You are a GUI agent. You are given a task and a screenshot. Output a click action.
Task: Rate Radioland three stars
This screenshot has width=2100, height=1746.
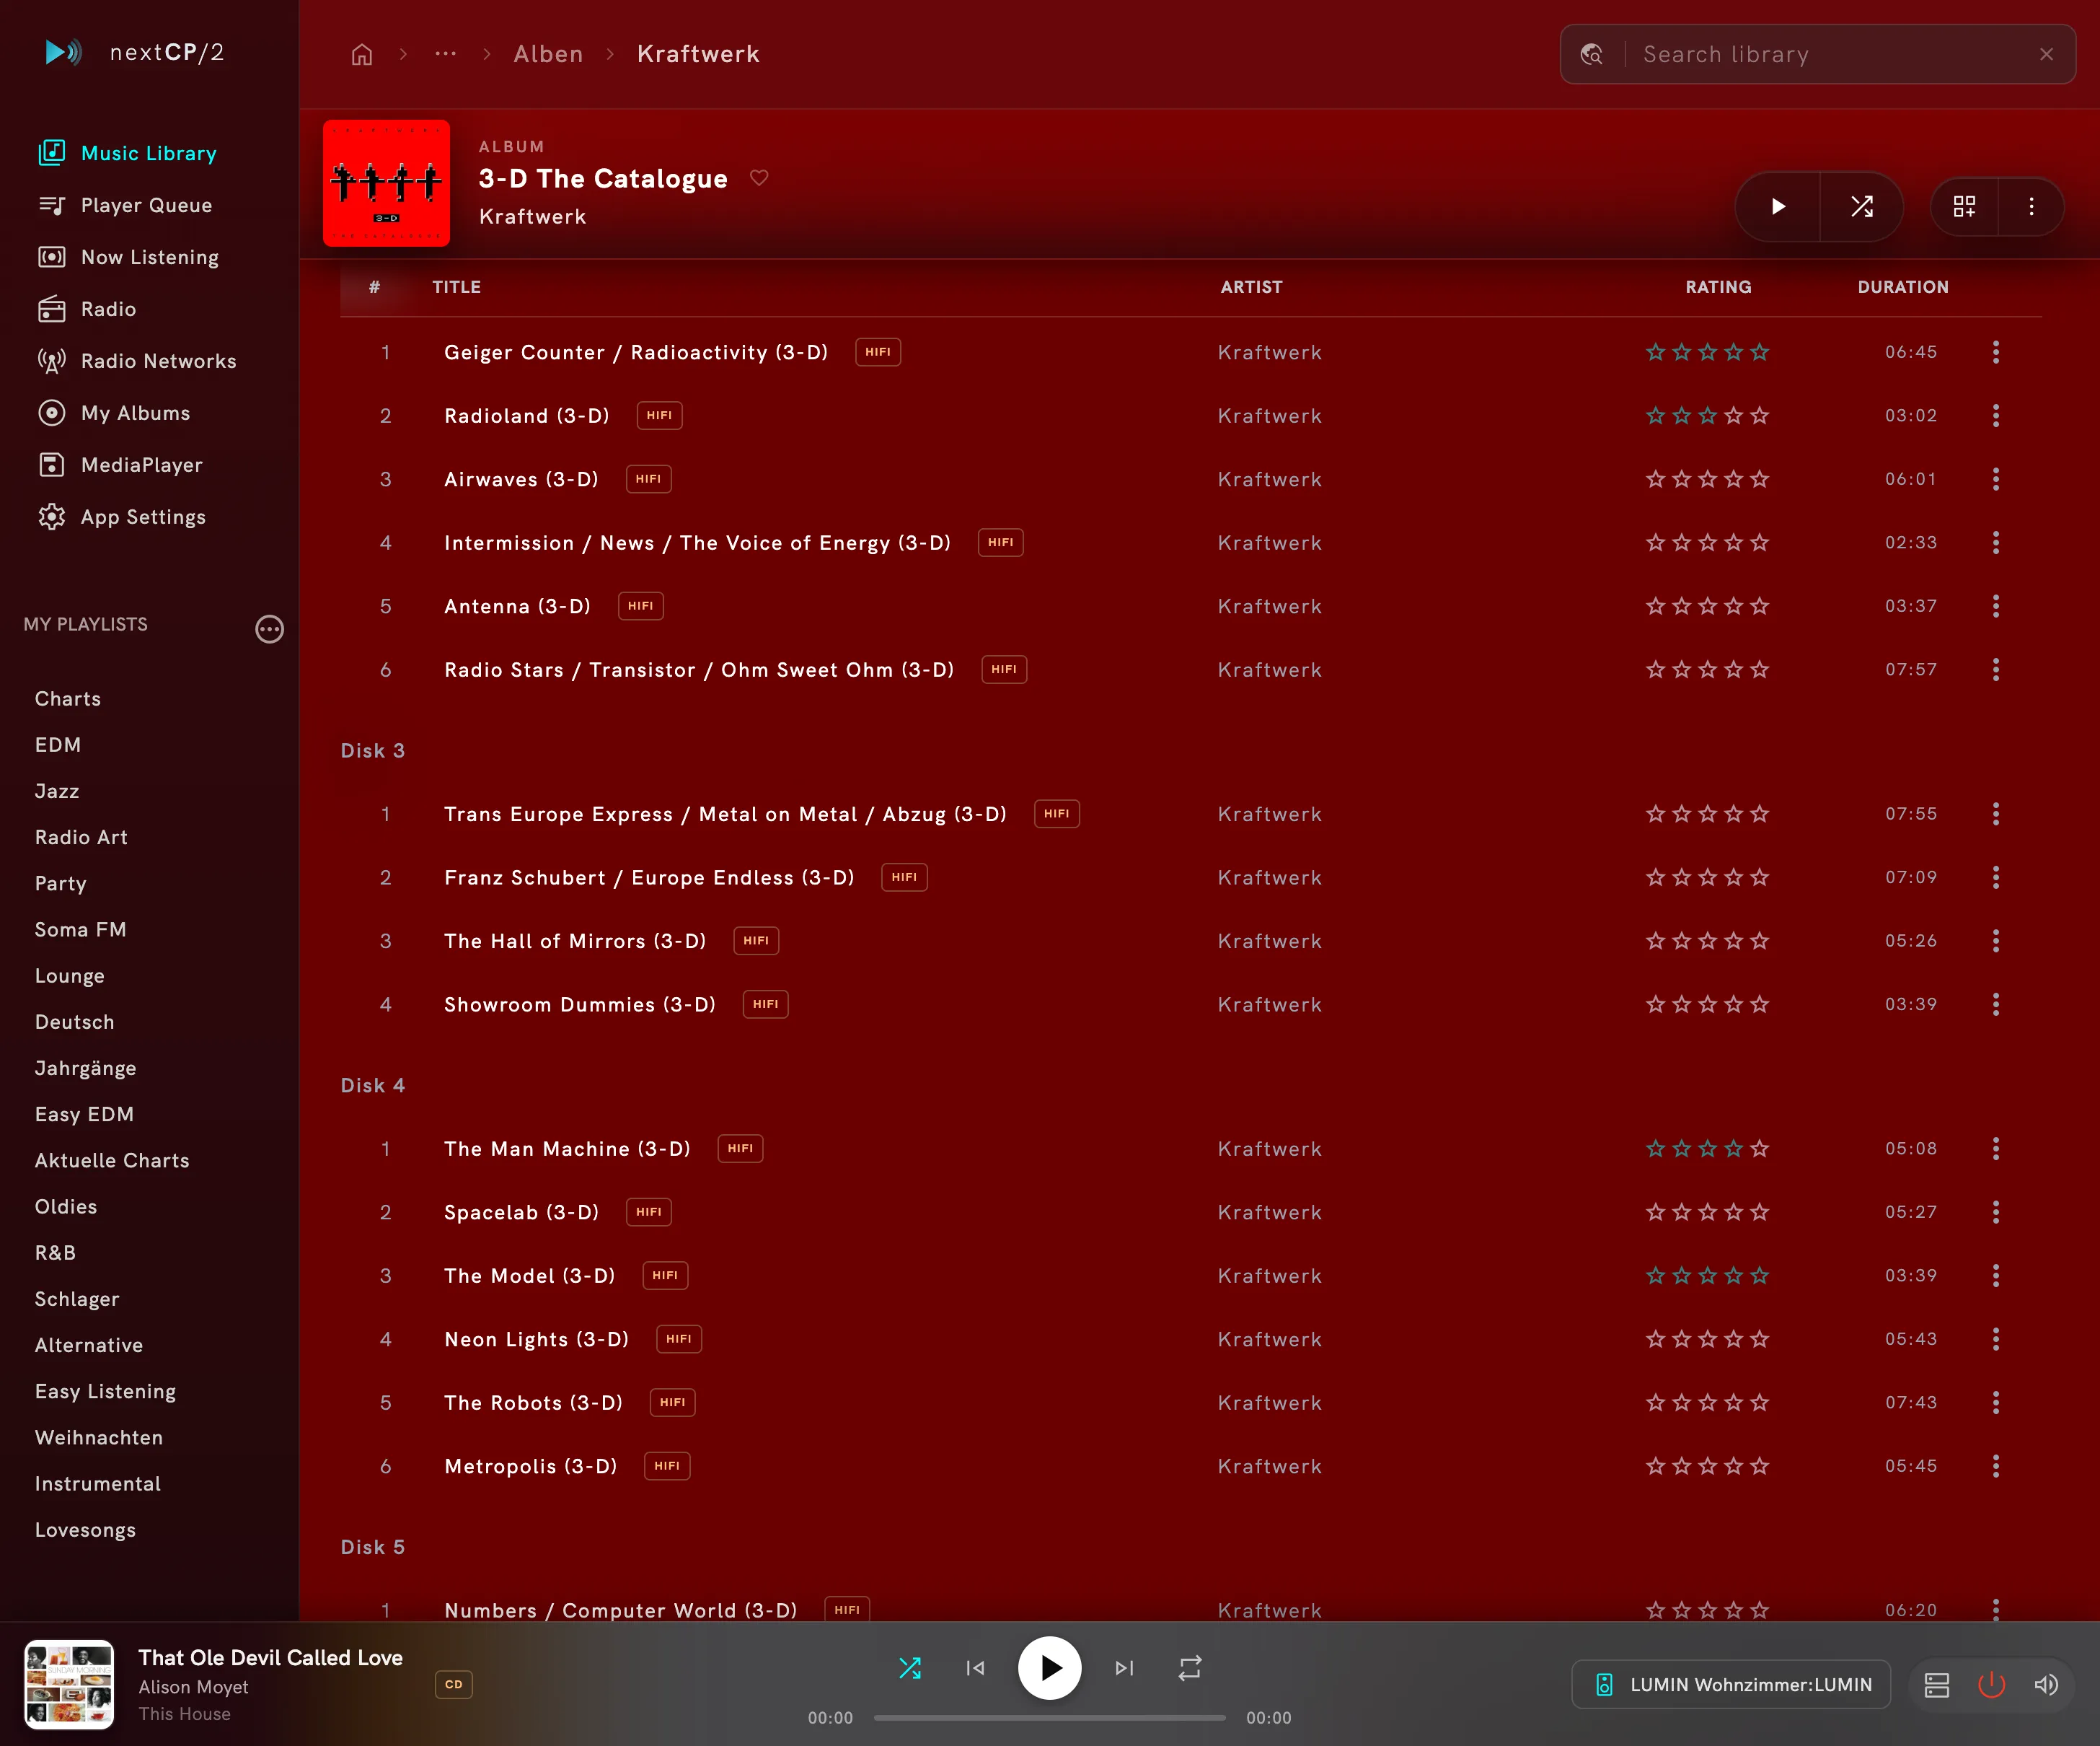1708,416
